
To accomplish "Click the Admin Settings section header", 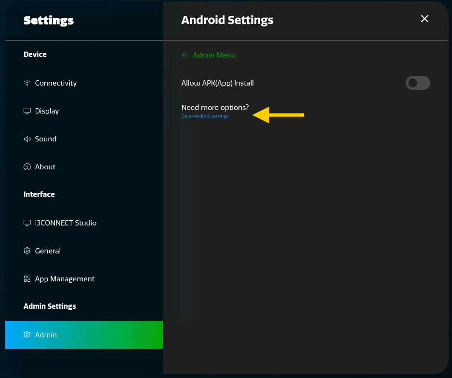I will 50,306.
